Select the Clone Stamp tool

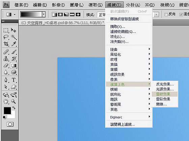6,59
